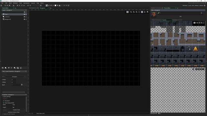Click the Instance Creation Order button

click(14, 112)
